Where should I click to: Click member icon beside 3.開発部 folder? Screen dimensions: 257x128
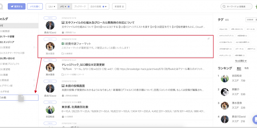[34, 80]
